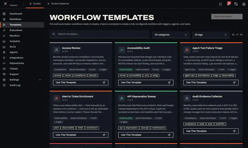Click the Support chat sidebar icon

[4, 74]
